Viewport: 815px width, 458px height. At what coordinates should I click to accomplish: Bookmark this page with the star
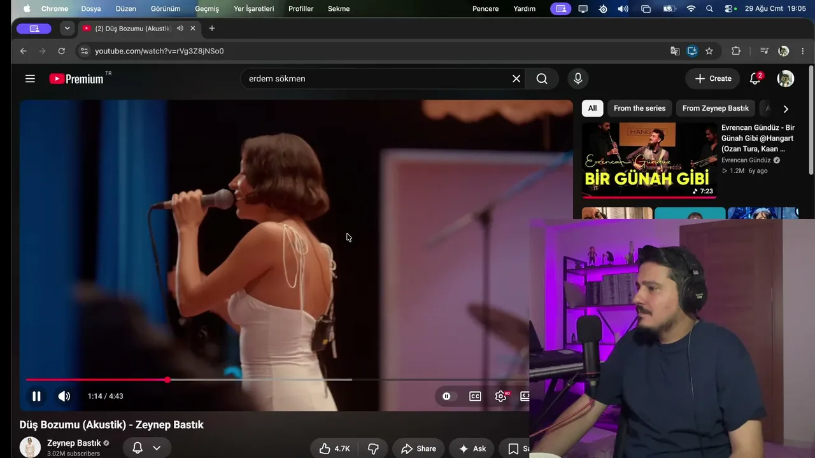pyautogui.click(x=709, y=51)
